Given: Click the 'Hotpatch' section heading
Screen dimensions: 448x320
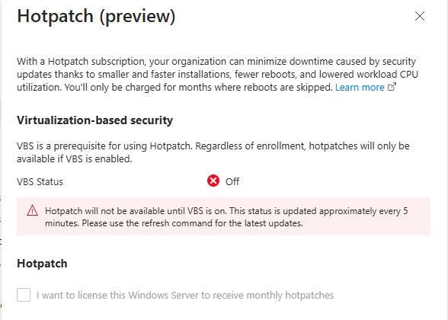Looking at the screenshot, I should pos(42,264).
